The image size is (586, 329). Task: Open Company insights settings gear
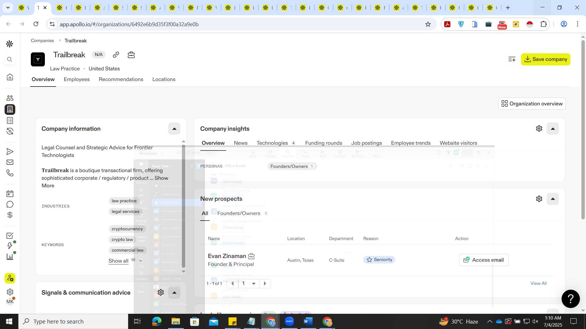point(539,129)
